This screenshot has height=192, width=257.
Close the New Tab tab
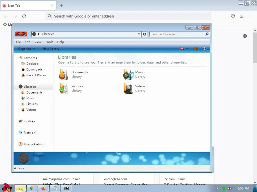[x=52, y=5]
